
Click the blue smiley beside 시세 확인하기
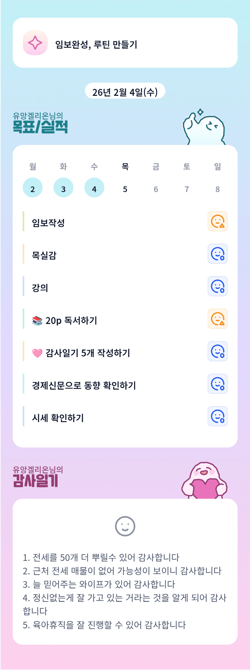pyautogui.click(x=217, y=416)
